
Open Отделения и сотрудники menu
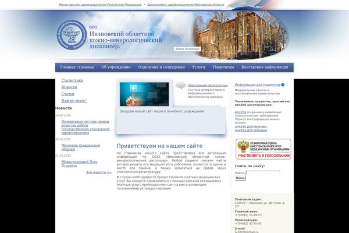[x=161, y=67]
